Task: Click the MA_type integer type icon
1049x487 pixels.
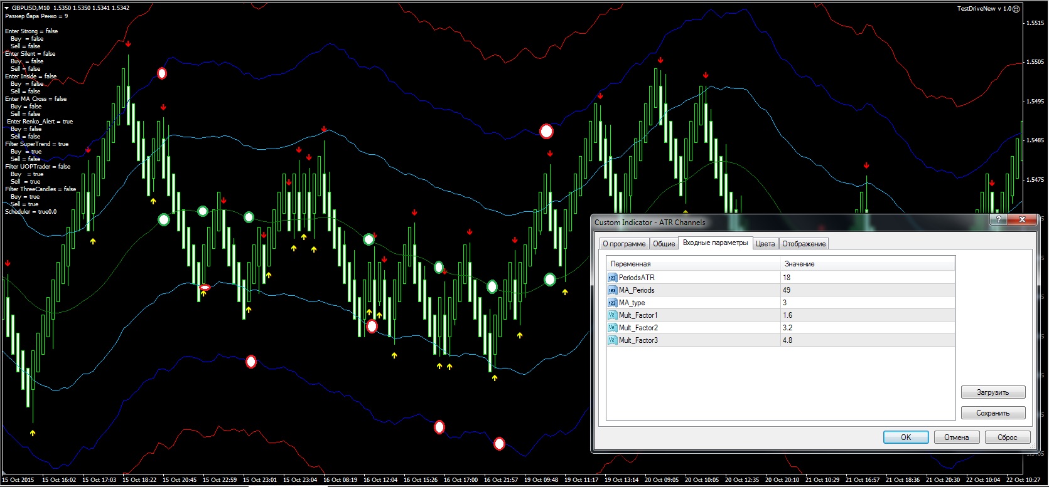Action: click(x=612, y=303)
